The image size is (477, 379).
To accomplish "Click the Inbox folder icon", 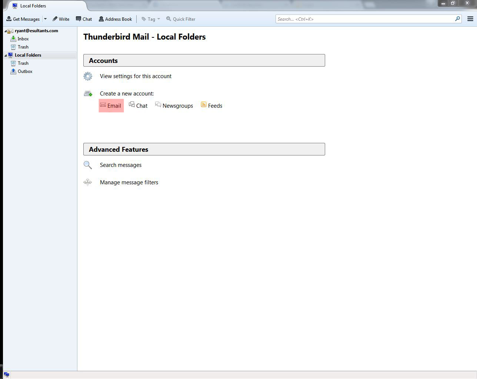I will (x=13, y=38).
